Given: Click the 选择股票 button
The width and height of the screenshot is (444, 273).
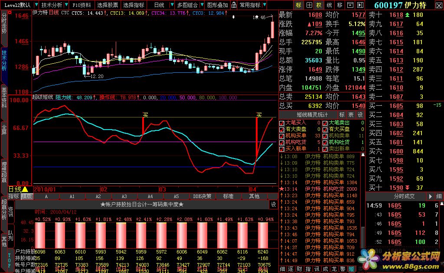Looking at the screenshot, I should click(108, 5).
